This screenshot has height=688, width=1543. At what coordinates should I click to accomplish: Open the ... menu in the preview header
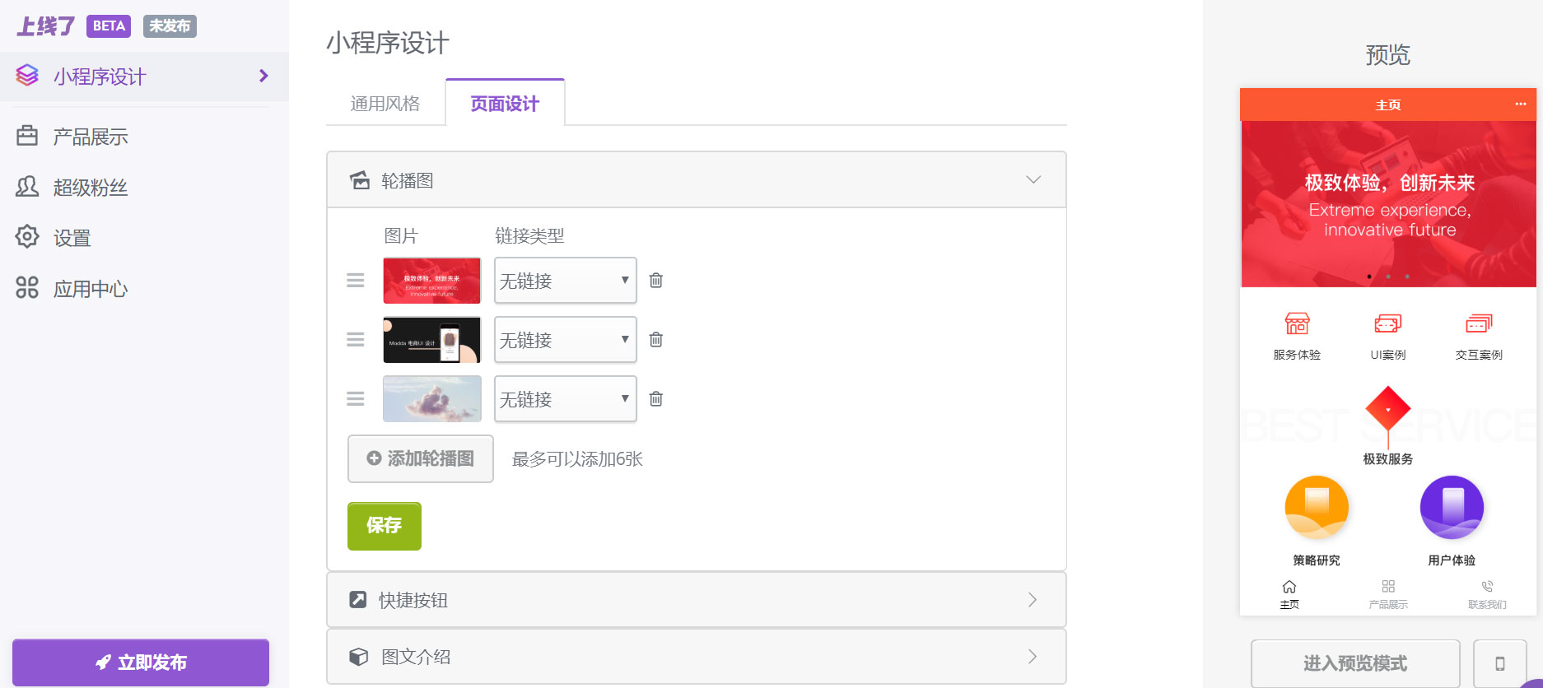pyautogui.click(x=1520, y=104)
